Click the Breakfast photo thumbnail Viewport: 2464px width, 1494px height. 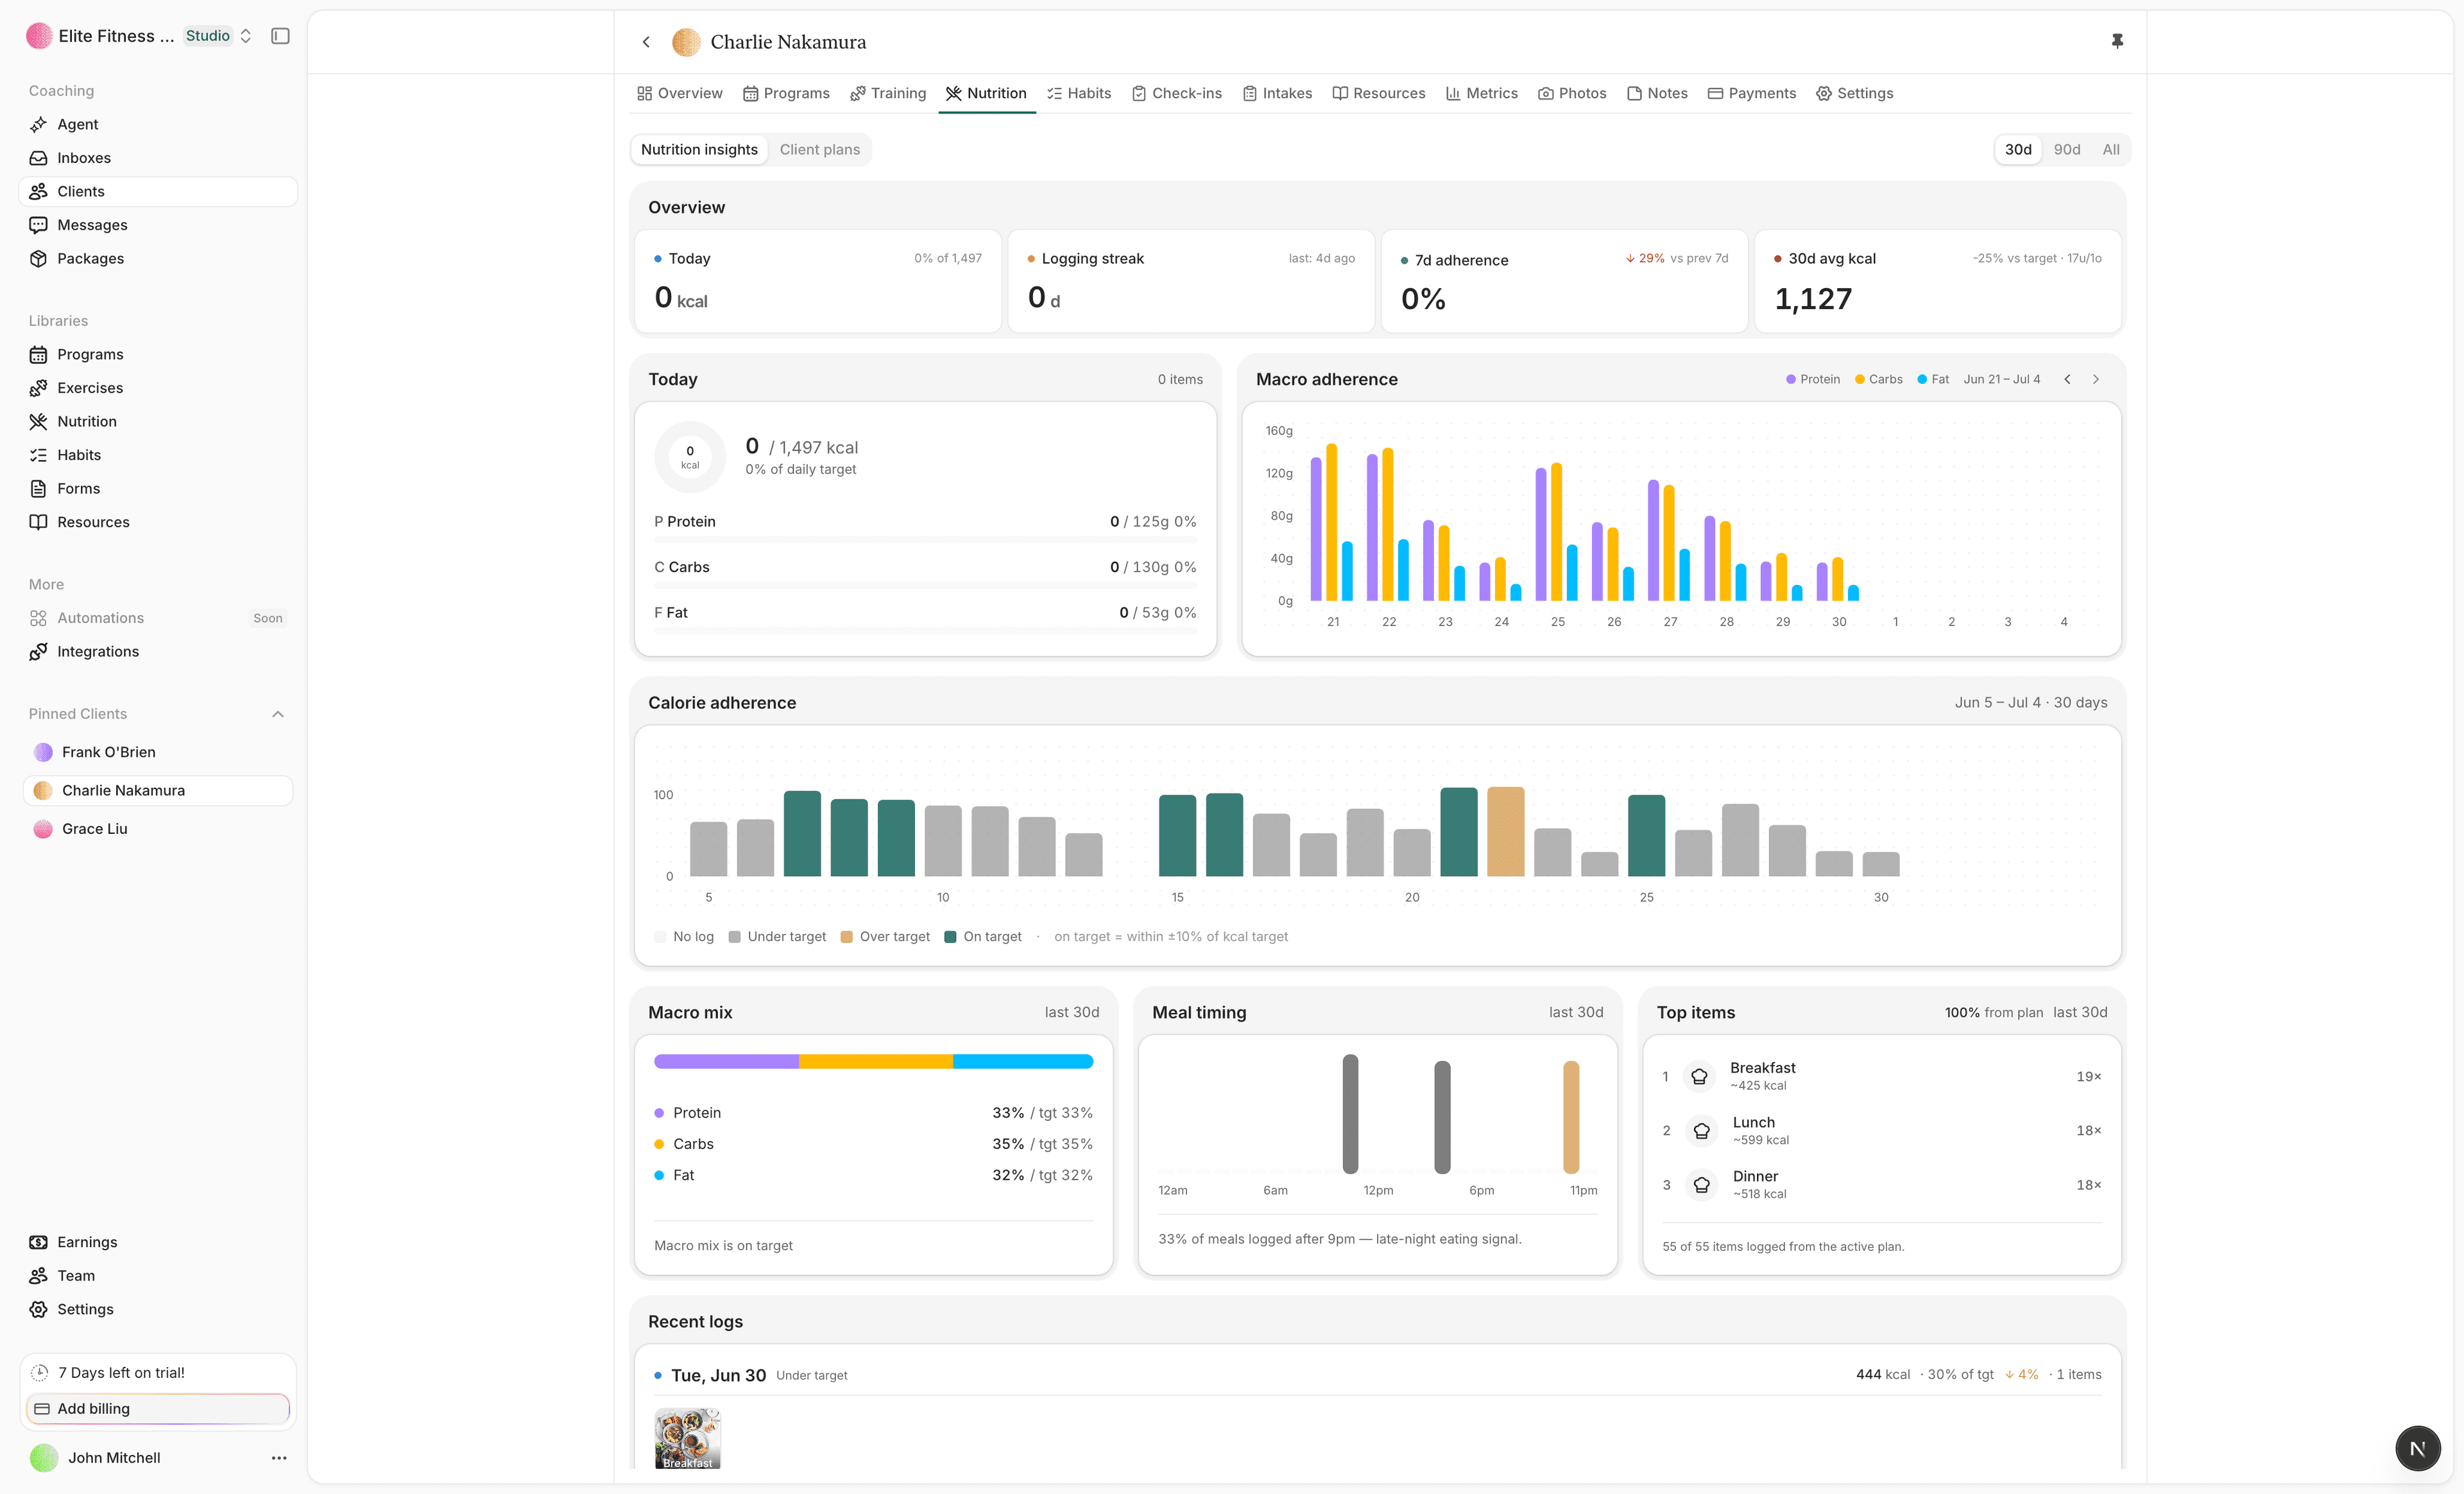688,1438
